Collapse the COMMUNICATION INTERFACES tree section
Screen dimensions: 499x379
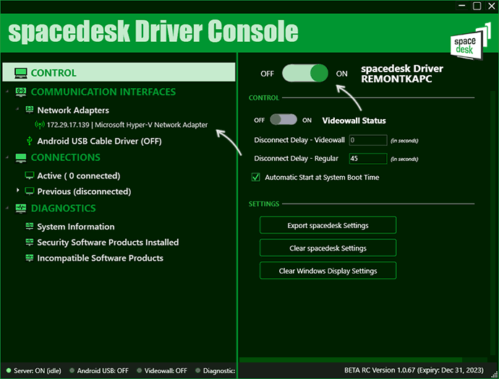(7, 92)
